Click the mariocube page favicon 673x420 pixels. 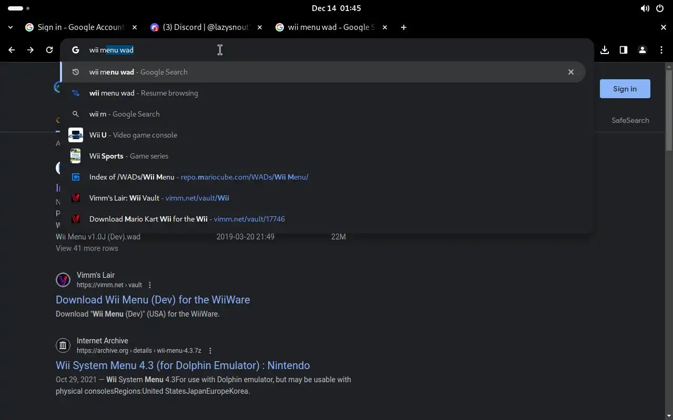[x=76, y=177]
